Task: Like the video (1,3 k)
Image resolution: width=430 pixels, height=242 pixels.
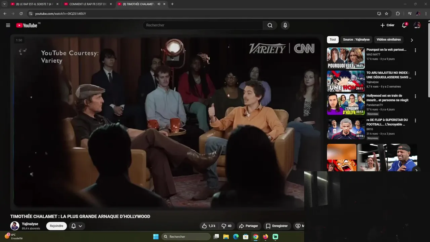Action: click(209, 226)
